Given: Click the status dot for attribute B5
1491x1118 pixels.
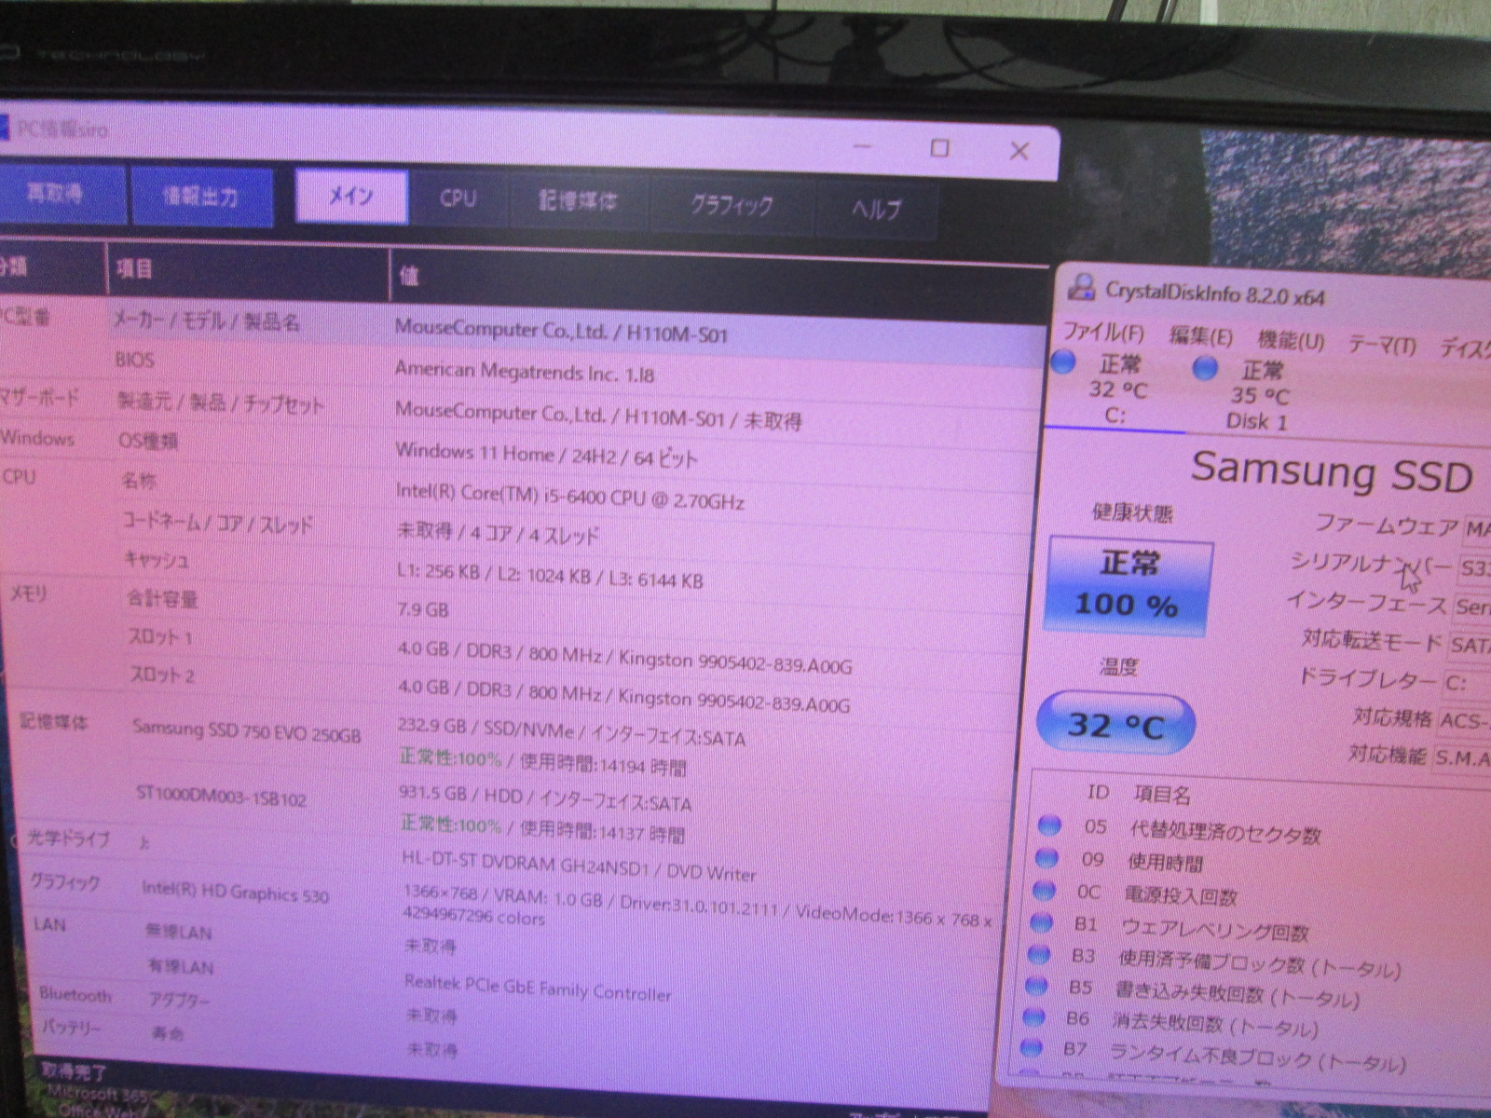Looking at the screenshot, I should (1037, 985).
